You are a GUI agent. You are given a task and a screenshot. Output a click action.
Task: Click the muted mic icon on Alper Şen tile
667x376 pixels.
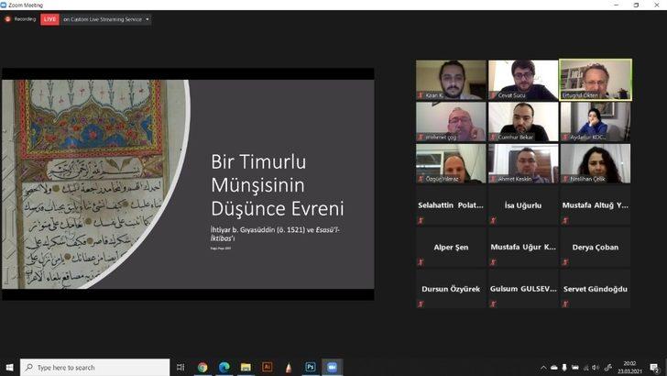tap(421, 262)
